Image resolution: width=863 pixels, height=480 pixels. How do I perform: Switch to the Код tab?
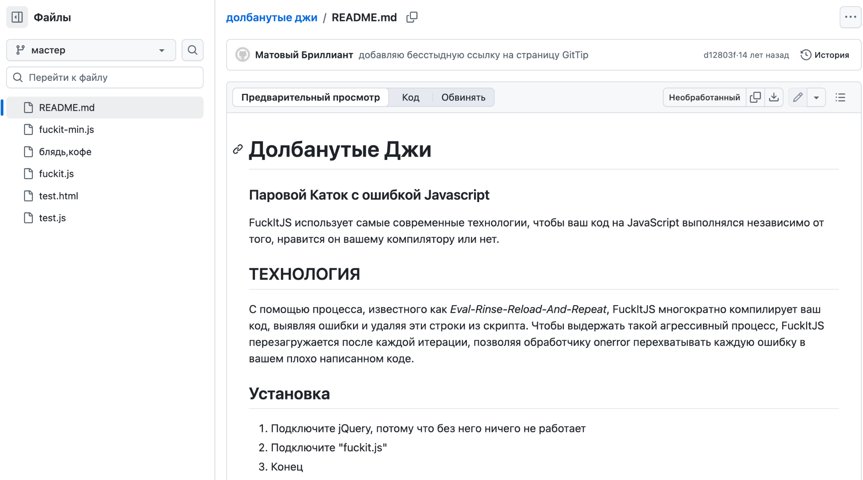410,97
